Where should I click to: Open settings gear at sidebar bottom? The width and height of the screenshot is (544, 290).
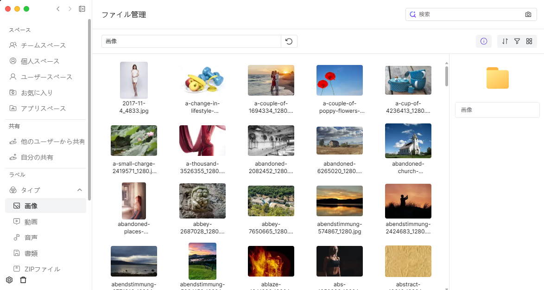coord(9,280)
